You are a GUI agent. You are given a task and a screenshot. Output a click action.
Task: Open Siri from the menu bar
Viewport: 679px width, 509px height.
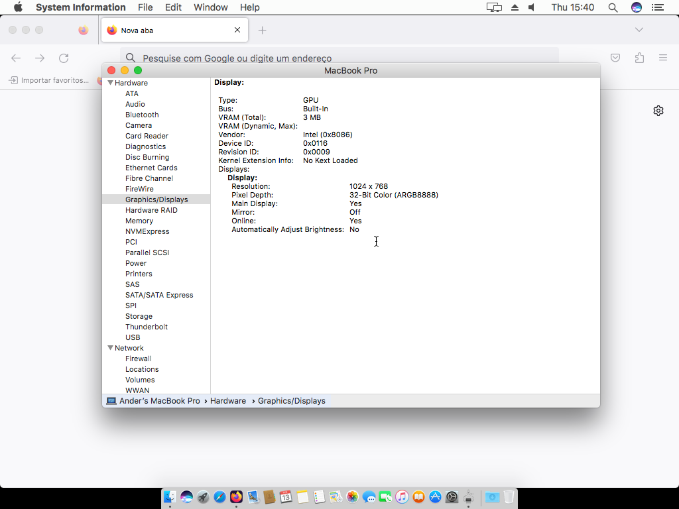point(636,7)
